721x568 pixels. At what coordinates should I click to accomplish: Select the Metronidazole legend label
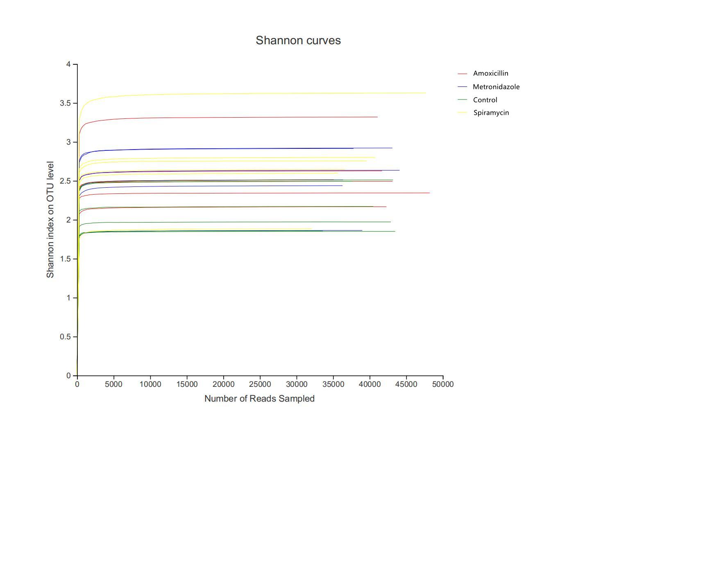point(496,87)
